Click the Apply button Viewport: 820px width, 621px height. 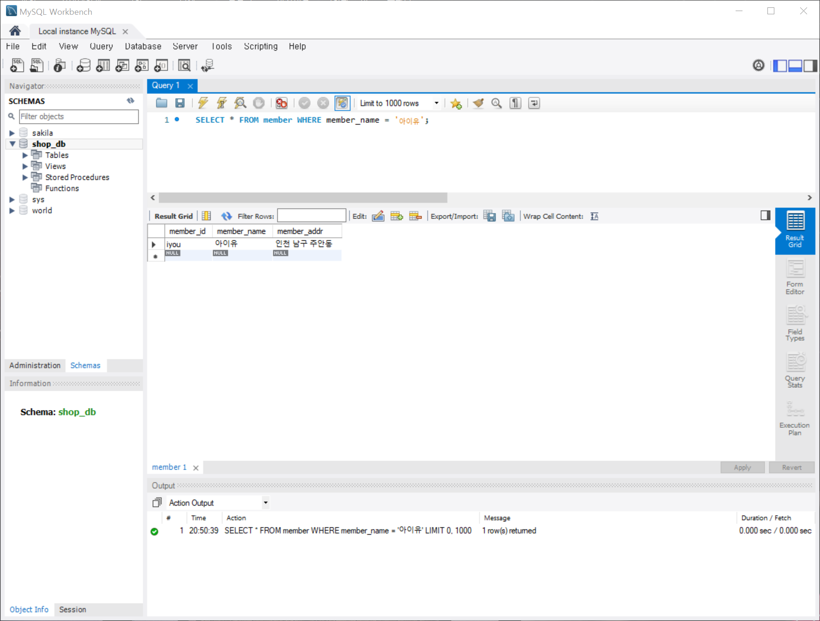click(743, 467)
